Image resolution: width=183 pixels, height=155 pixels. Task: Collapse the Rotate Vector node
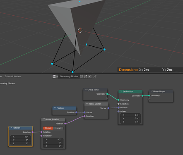(87, 104)
